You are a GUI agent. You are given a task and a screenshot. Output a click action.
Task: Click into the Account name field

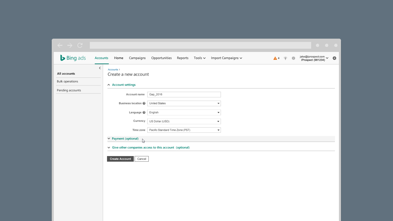(184, 94)
